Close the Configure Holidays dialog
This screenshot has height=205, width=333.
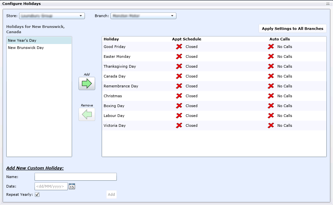[x=328, y=4]
